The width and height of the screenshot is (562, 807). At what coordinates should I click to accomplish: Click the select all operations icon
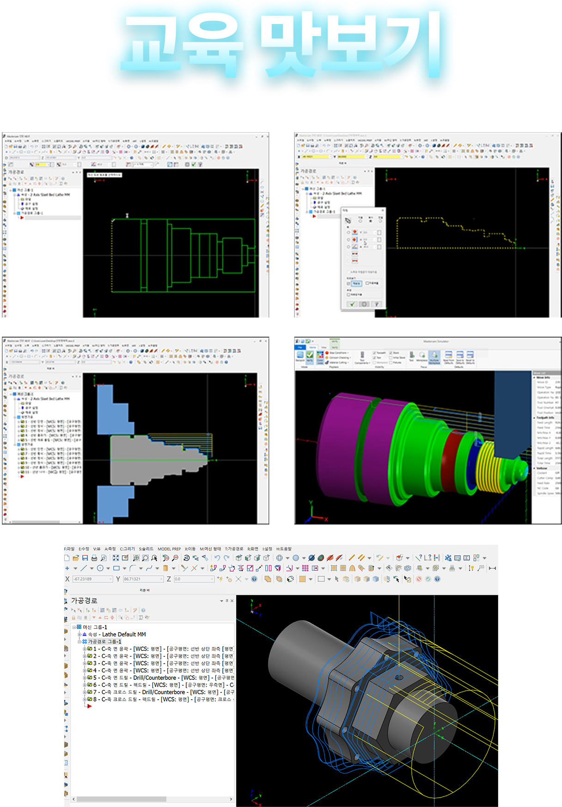click(73, 610)
